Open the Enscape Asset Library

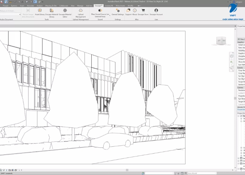[x=40, y=12]
